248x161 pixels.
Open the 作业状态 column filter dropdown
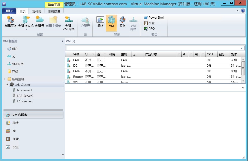tap(179, 54)
